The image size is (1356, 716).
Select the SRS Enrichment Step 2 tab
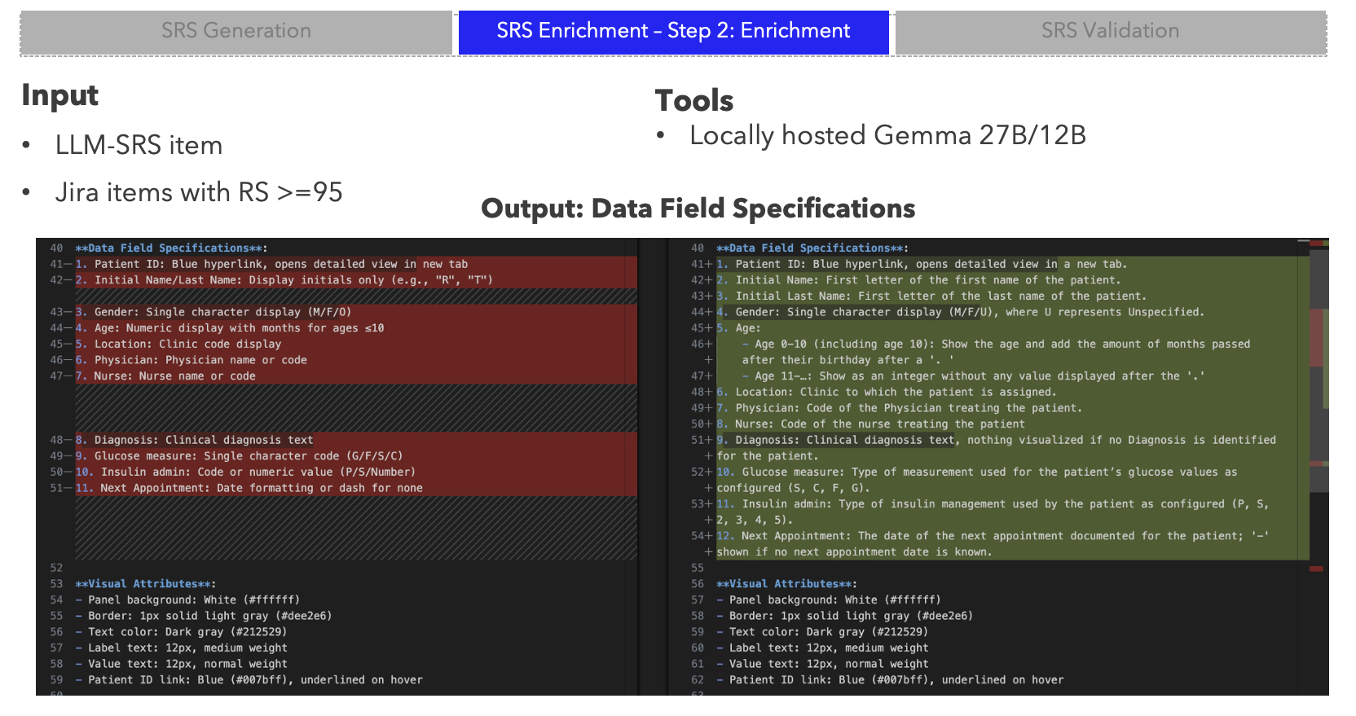pos(673,32)
